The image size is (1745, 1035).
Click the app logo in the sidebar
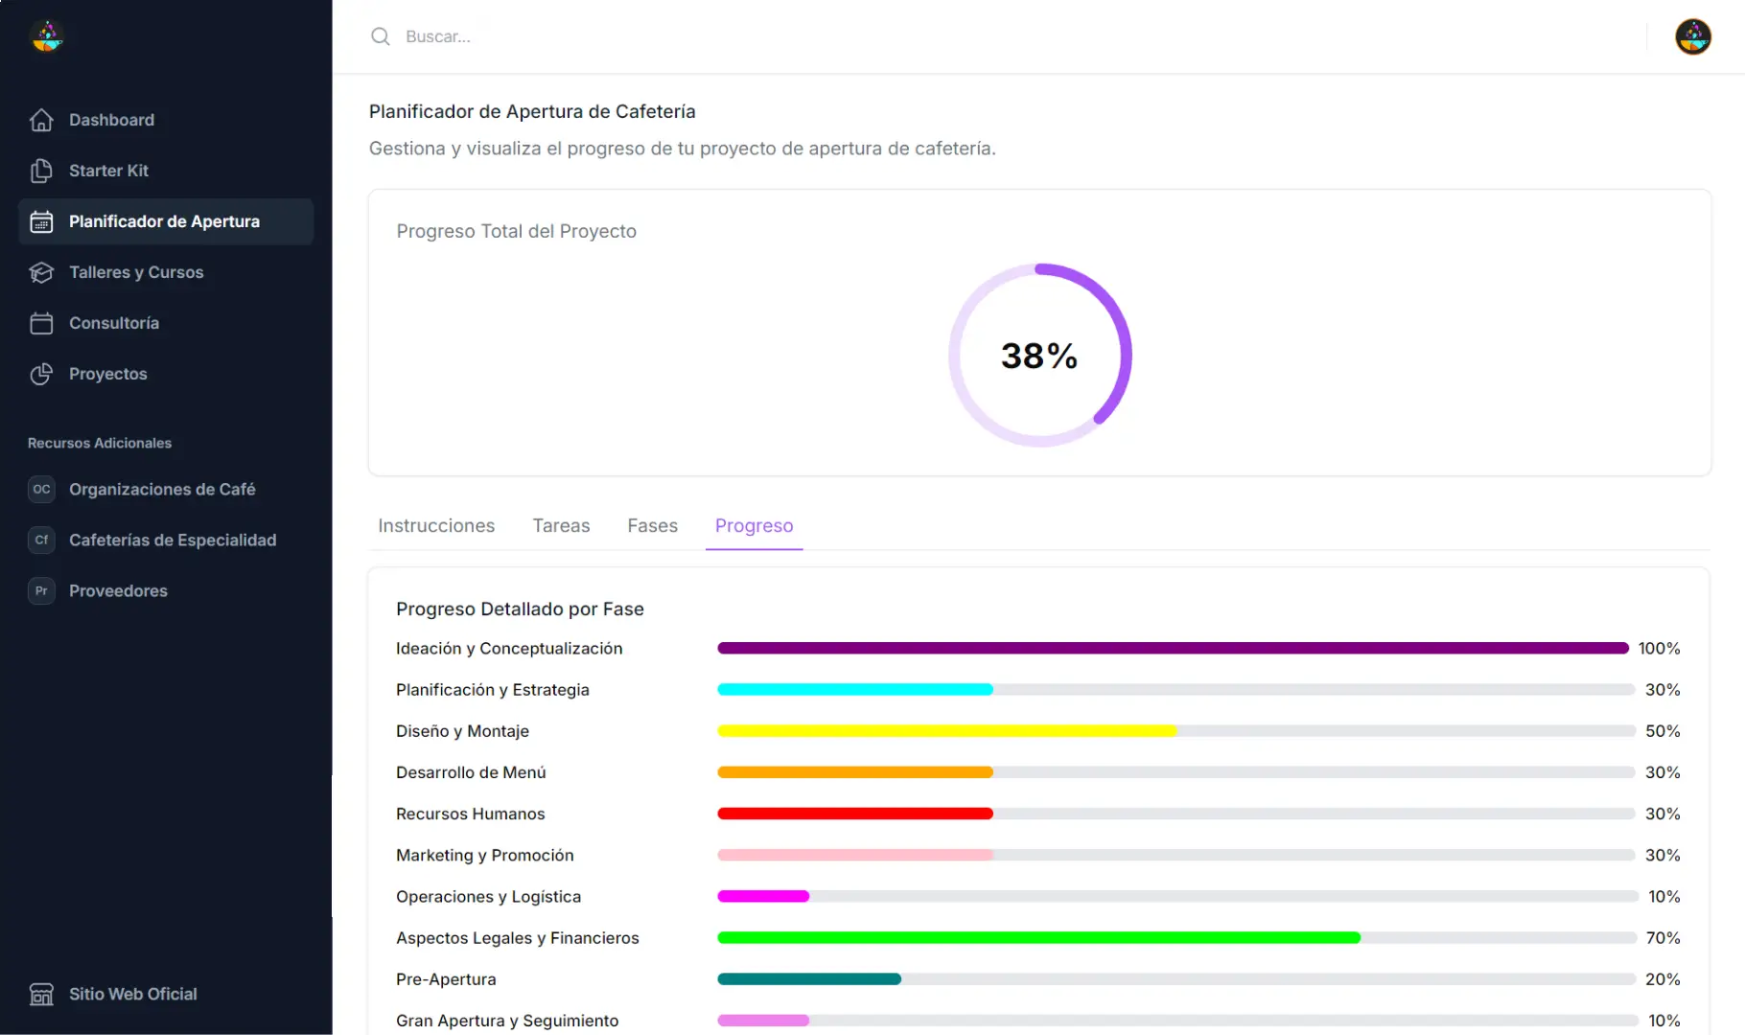[x=47, y=36]
